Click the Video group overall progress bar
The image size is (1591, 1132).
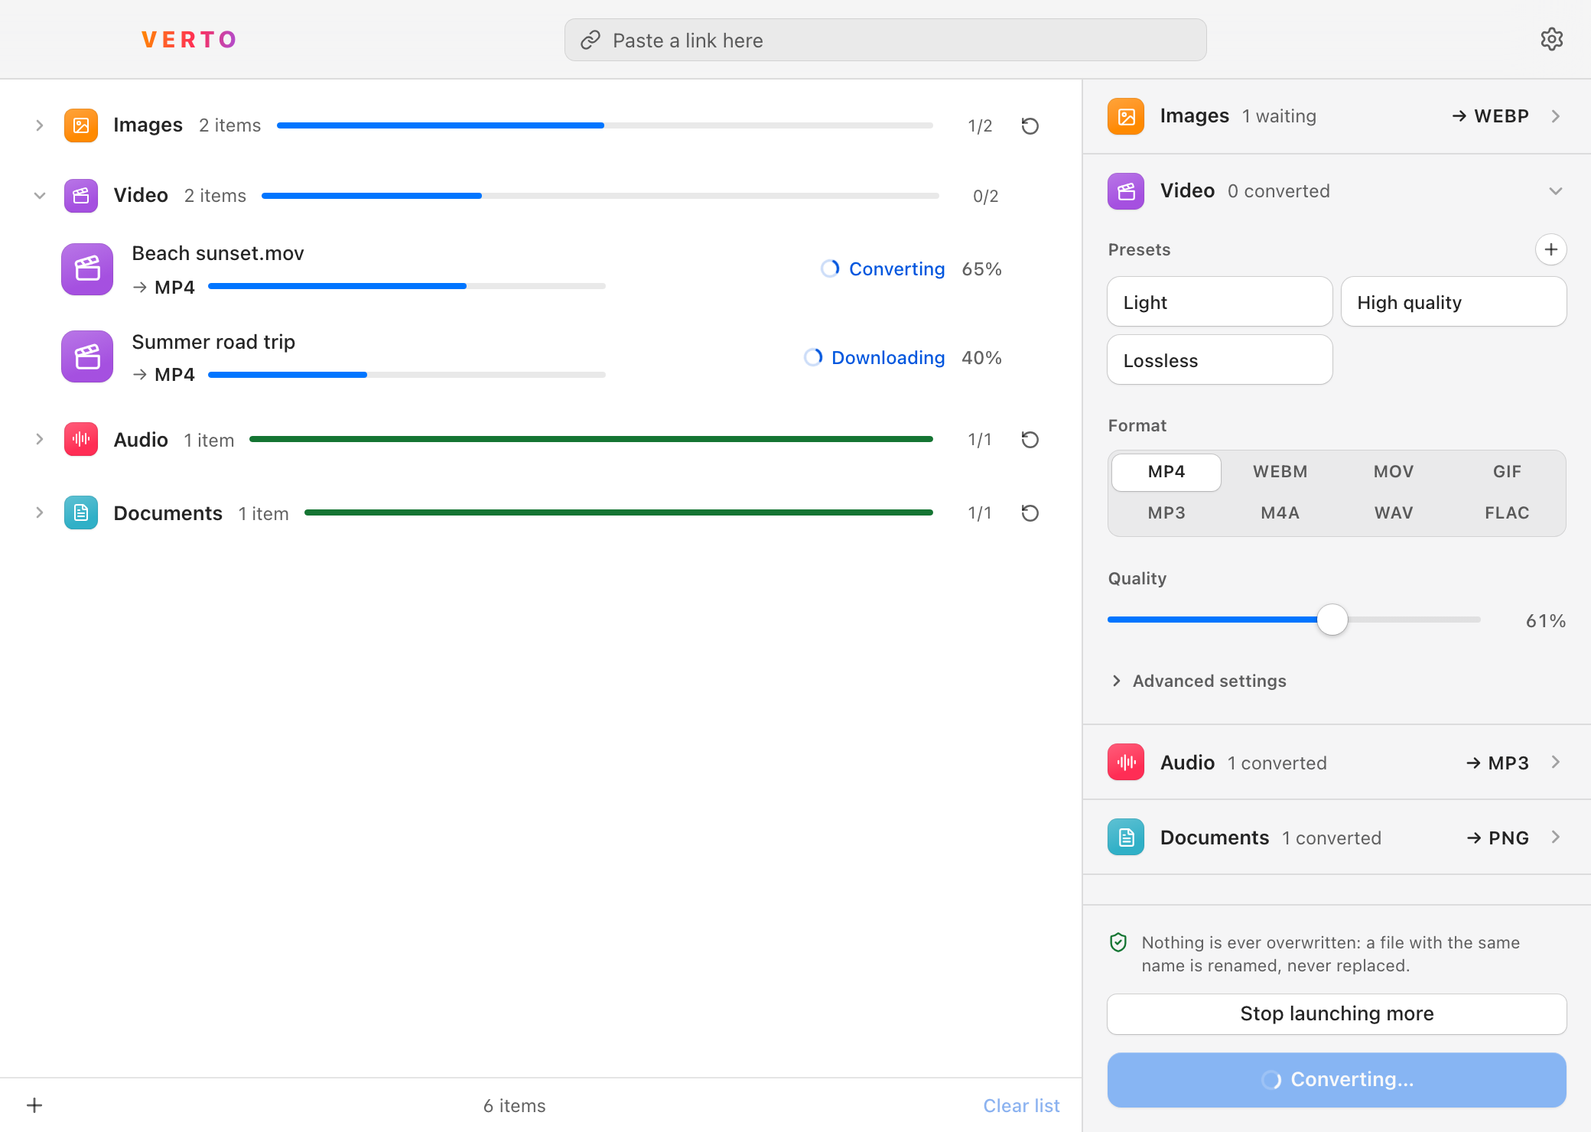click(600, 196)
